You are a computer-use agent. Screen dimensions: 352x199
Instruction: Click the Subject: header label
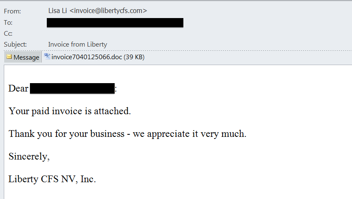[15, 45]
